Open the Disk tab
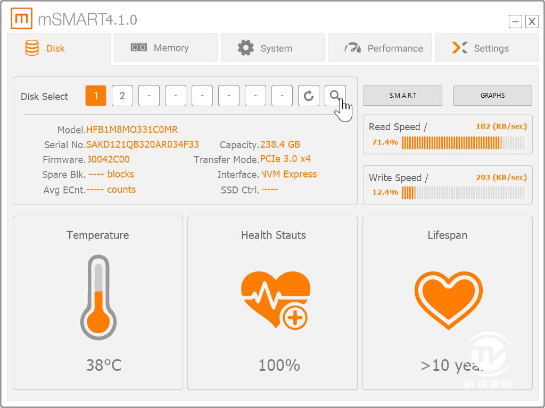545x408 pixels. click(x=59, y=48)
